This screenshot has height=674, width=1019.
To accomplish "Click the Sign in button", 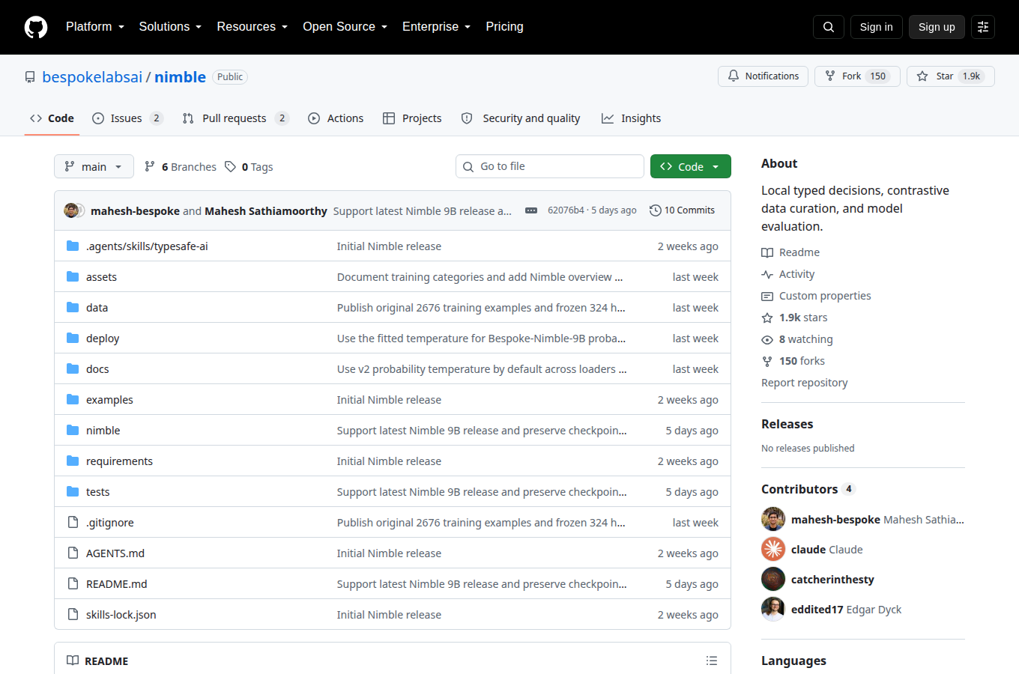I will [877, 27].
